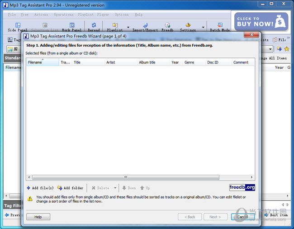
Task: Open the Playlist menu
Action: 85,14
